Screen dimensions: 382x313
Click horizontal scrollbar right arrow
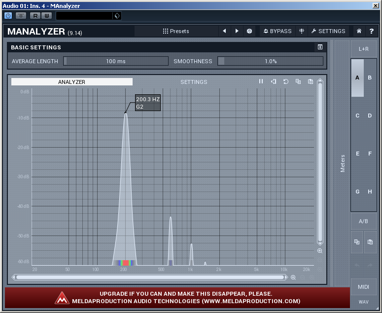coord(286,277)
